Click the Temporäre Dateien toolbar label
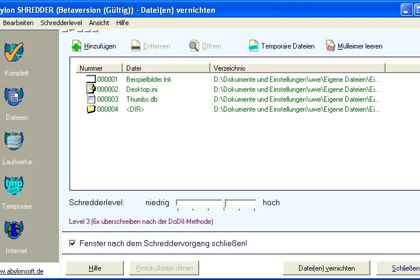Image resolution: width=420 pixels, height=280 pixels. [288, 46]
